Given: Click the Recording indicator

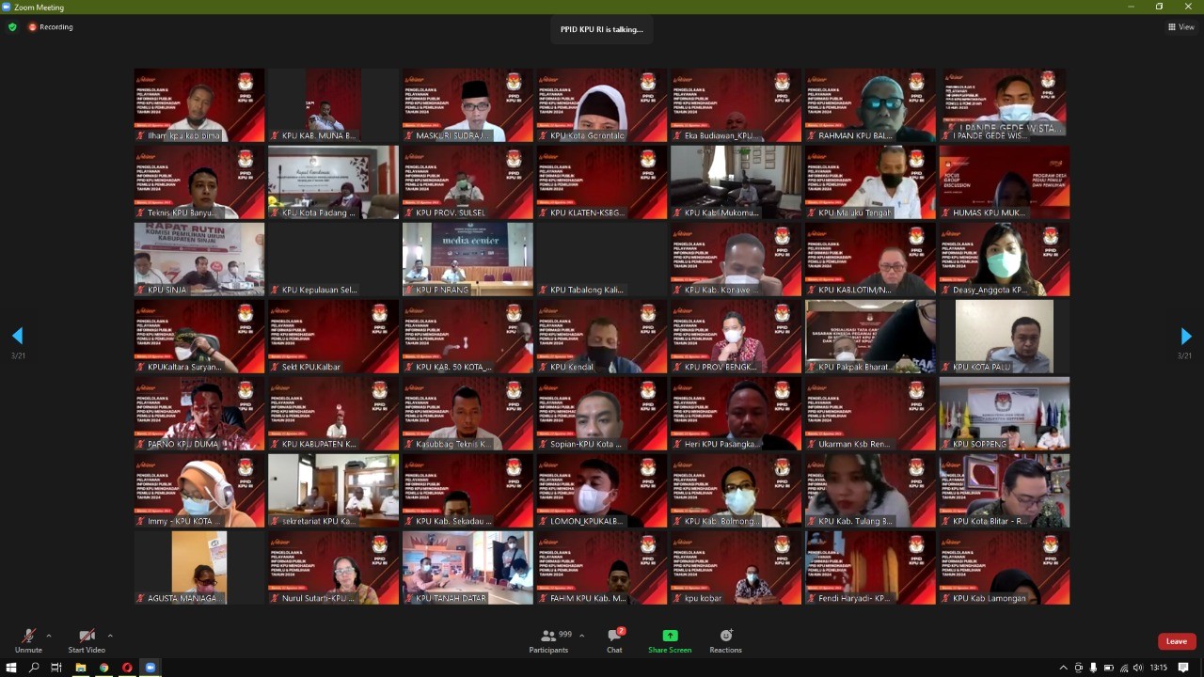Looking at the screenshot, I should tap(51, 27).
